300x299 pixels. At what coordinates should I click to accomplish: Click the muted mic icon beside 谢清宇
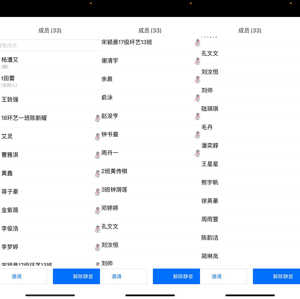[197, 61]
